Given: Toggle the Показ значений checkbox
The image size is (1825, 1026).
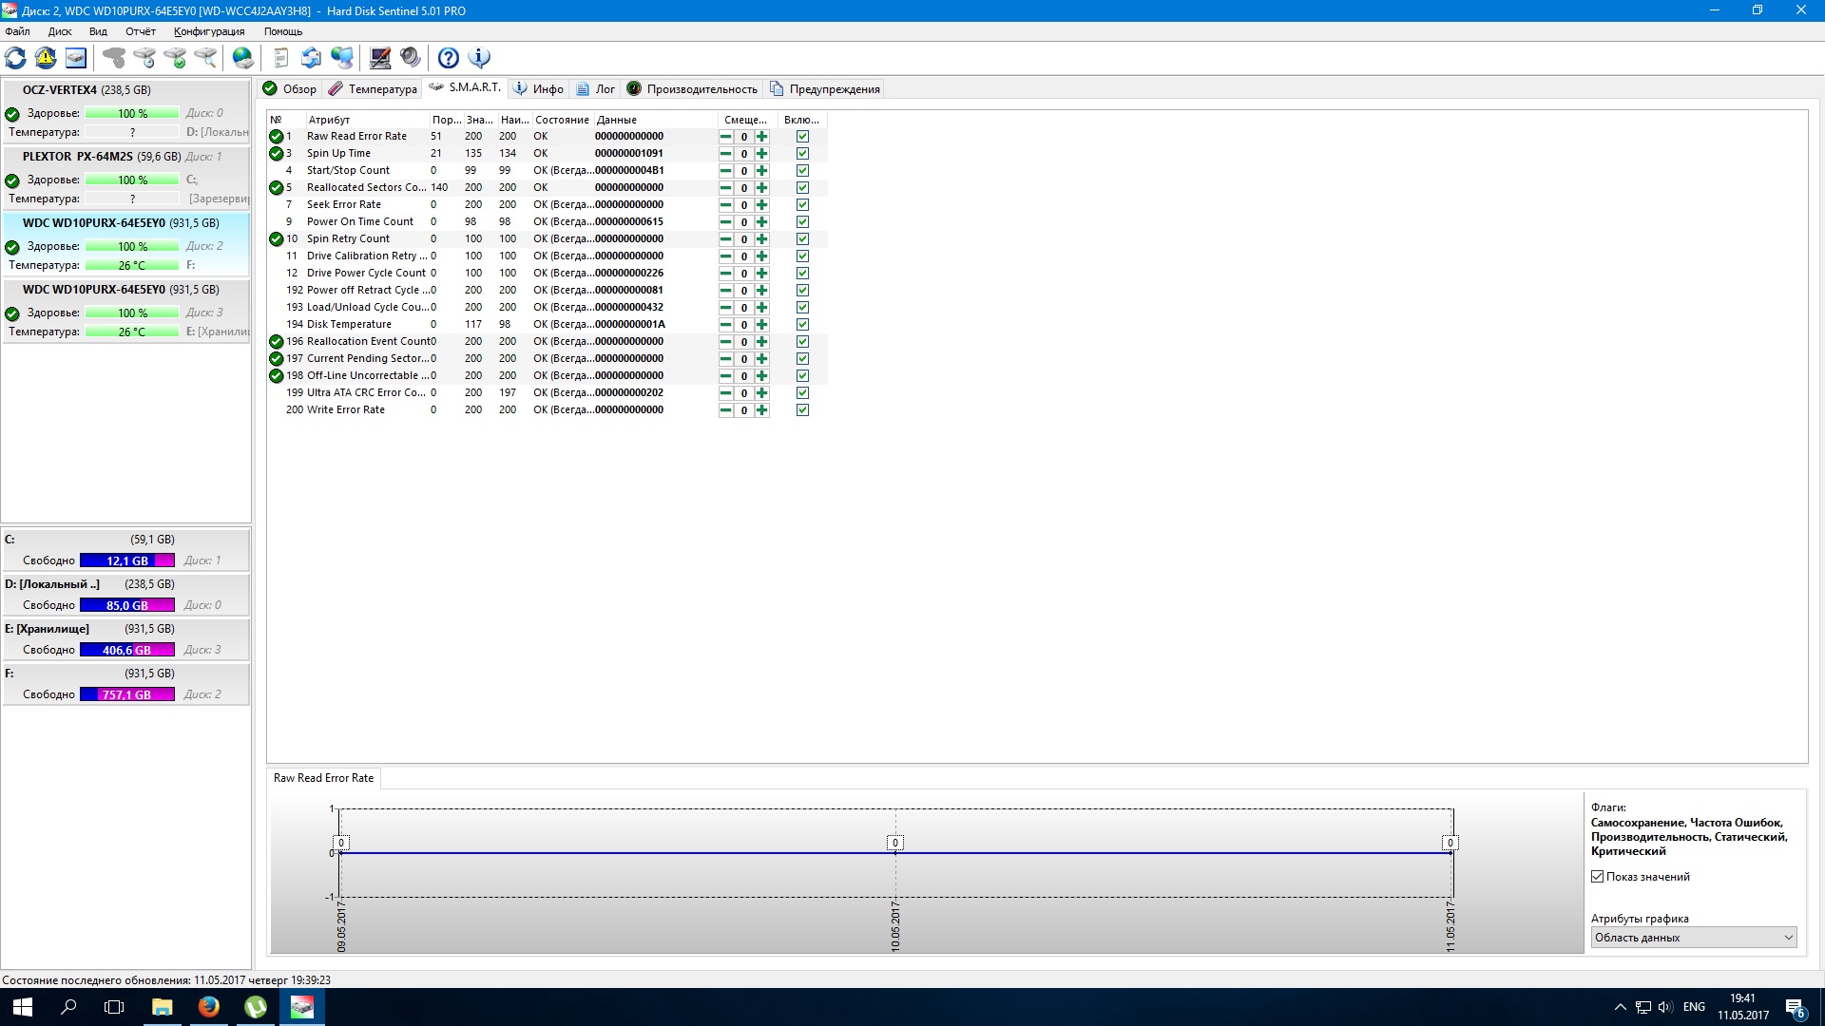Looking at the screenshot, I should 1598,877.
